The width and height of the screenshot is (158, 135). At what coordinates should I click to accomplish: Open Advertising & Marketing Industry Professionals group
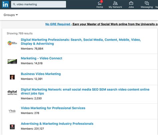click(57, 124)
